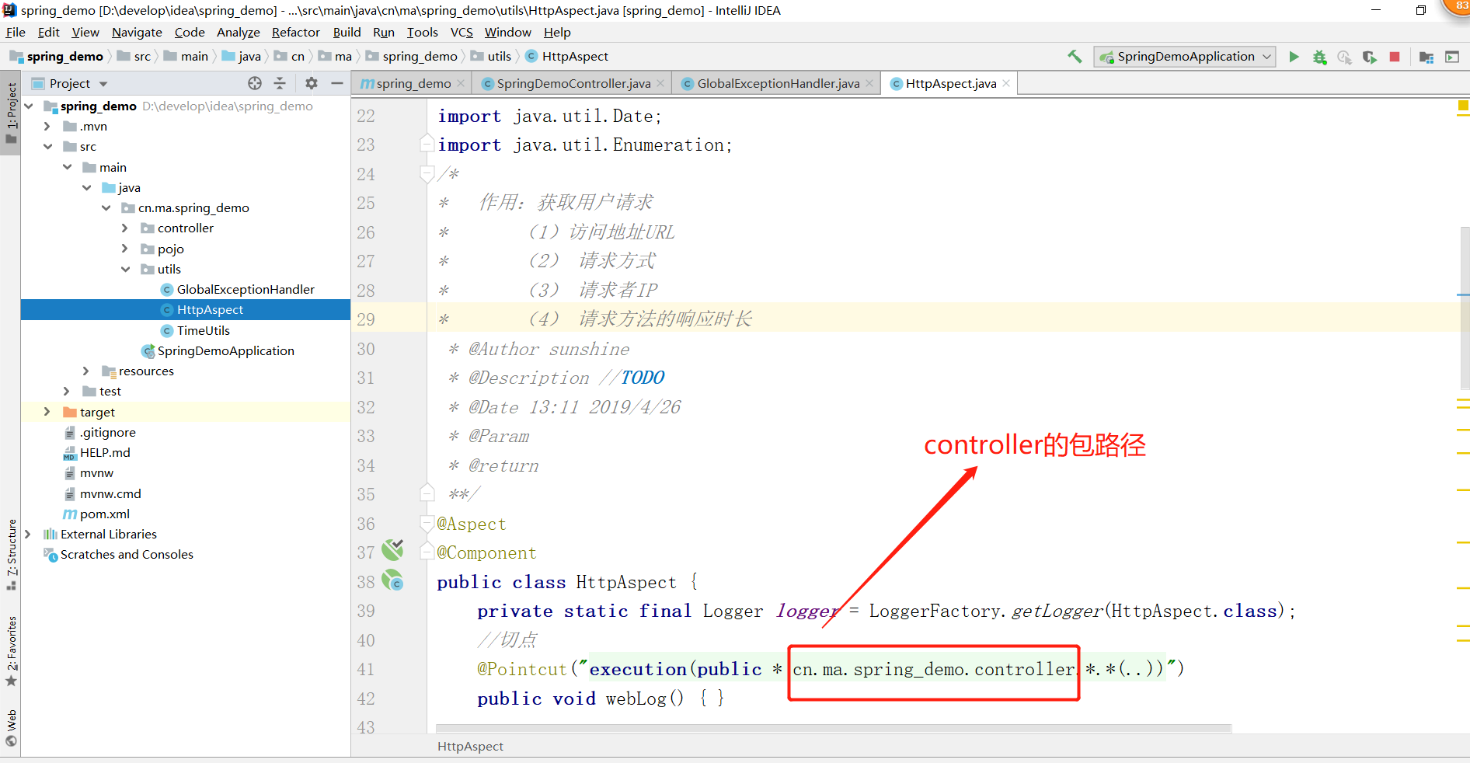The width and height of the screenshot is (1470, 763).
Task: Open the Structure tool window tab
Action: click(11, 554)
